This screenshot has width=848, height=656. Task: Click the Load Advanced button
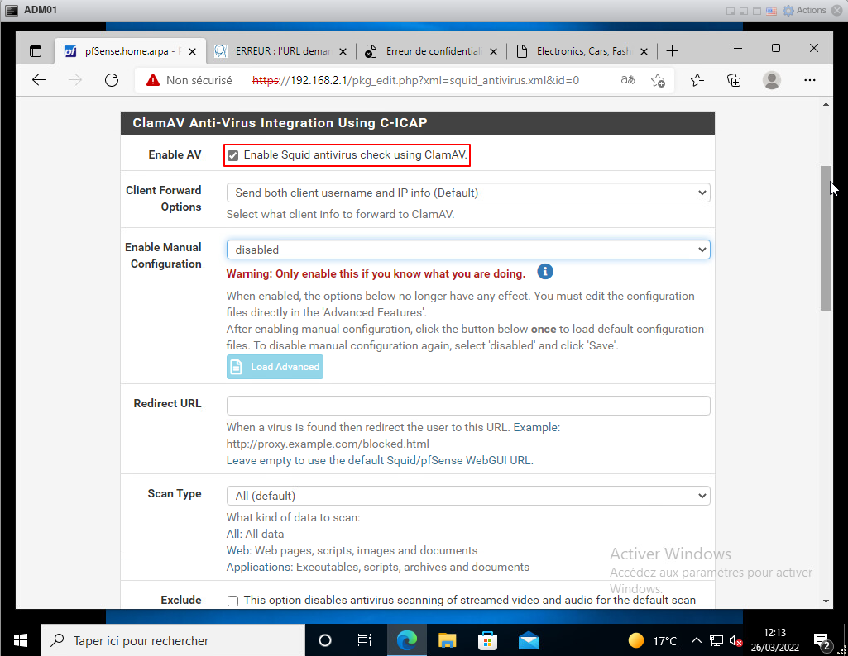[x=275, y=367]
